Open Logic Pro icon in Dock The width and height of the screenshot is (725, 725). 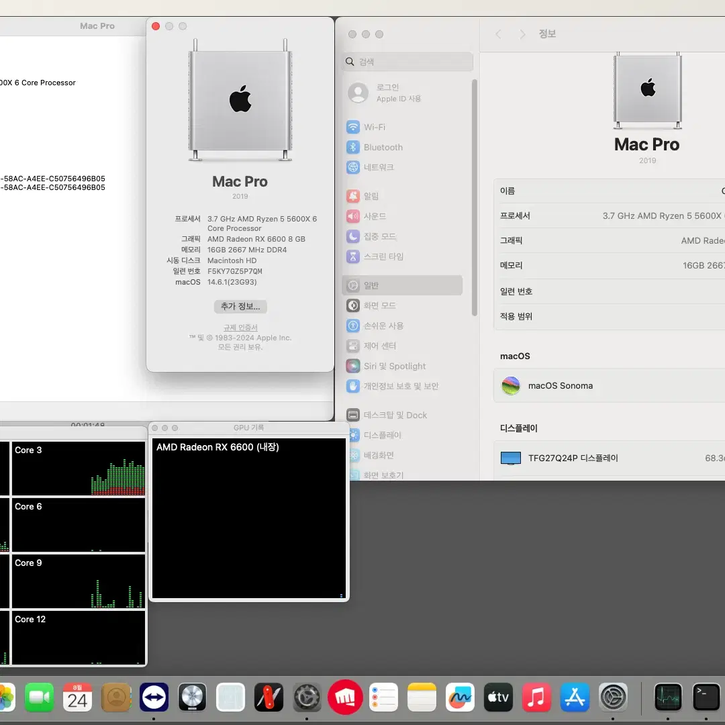(x=193, y=697)
